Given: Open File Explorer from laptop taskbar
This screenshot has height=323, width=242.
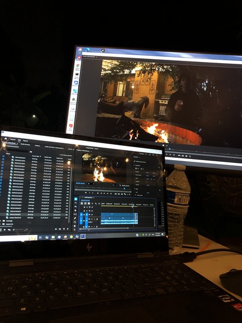Looking at the screenshot, I should pos(53,237).
